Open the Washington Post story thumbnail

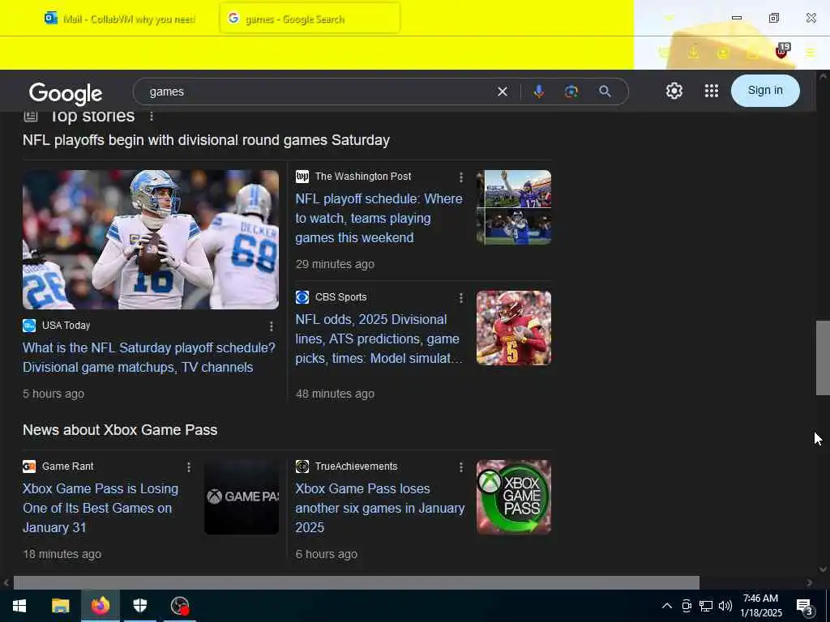[x=513, y=207]
